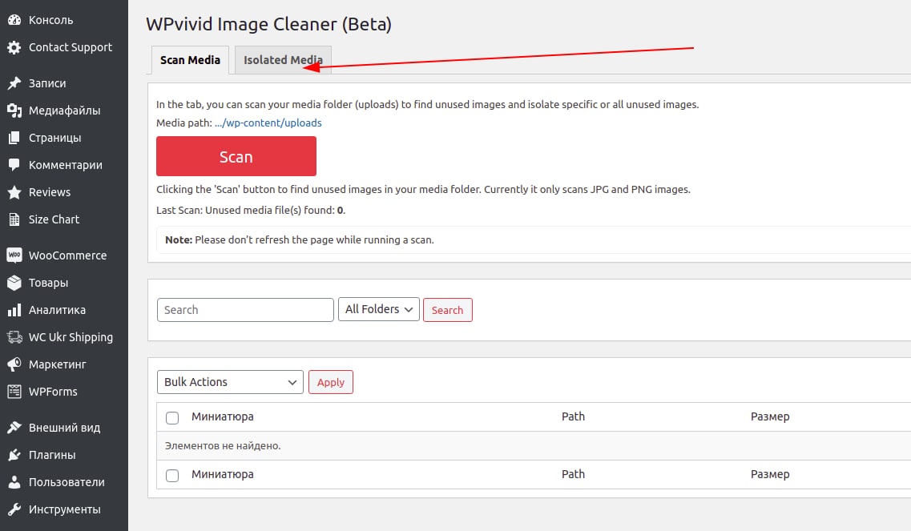The image size is (911, 531).
Task: Click the Reviews star icon
Action: [14, 192]
